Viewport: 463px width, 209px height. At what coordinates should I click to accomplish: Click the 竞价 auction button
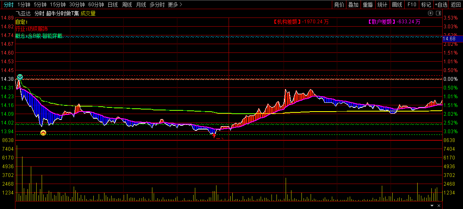(339, 5)
